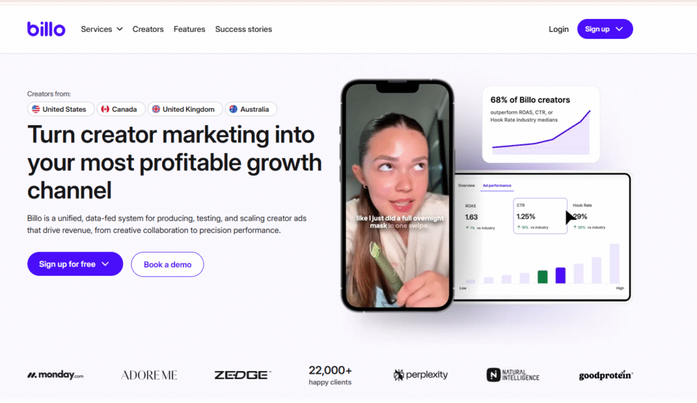Click the United States flag icon
The width and height of the screenshot is (697, 403).
[36, 109]
